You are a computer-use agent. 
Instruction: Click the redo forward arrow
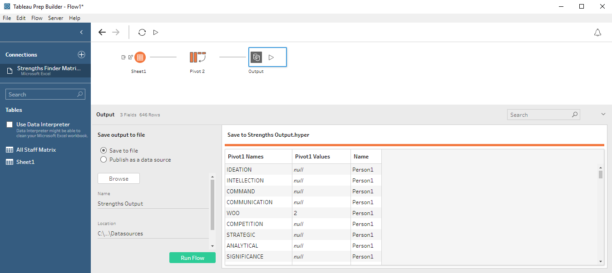[x=116, y=32]
